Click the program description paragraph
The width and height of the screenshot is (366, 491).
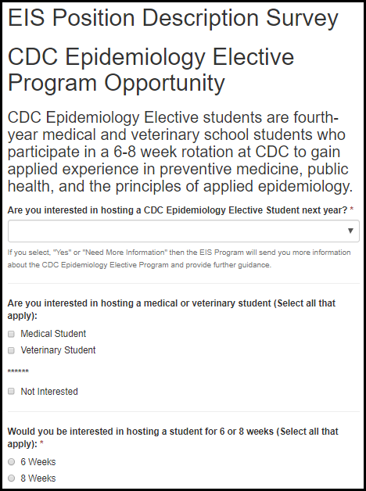tap(180, 152)
